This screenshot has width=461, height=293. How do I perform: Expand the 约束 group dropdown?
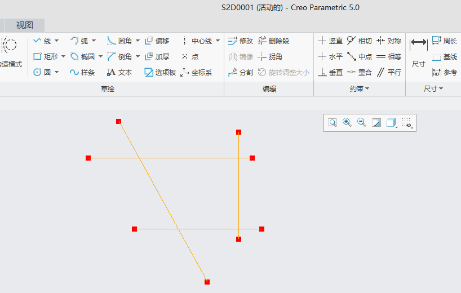point(367,89)
